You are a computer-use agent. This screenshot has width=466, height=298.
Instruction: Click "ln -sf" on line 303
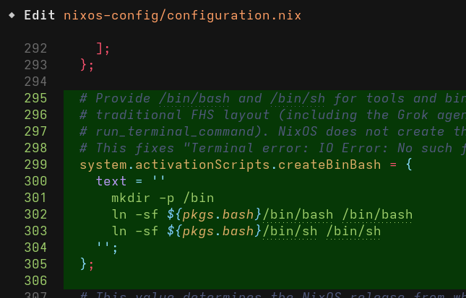pyautogui.click(x=135, y=231)
